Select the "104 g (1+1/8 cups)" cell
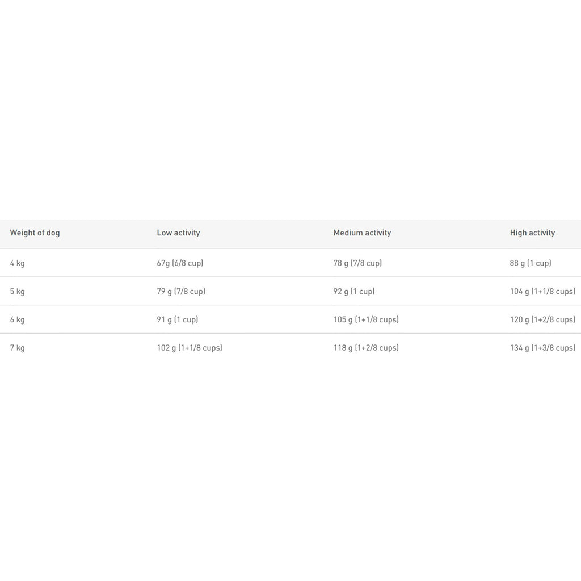 tap(542, 292)
